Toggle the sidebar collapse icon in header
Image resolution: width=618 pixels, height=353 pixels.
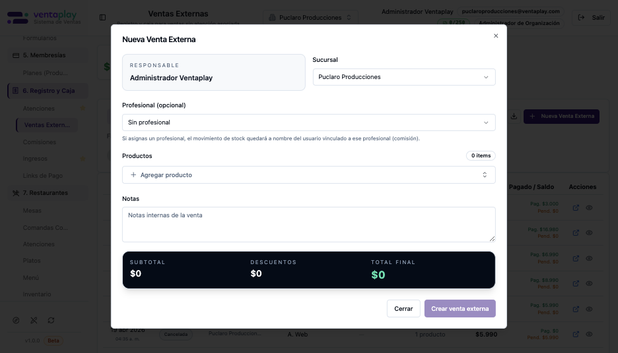coord(102,17)
